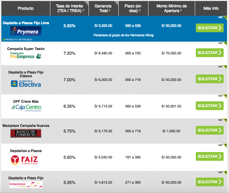Select the 5.35% interest rate cell
Image resolution: width=229 pixels, height=193 pixels.
pos(69,183)
